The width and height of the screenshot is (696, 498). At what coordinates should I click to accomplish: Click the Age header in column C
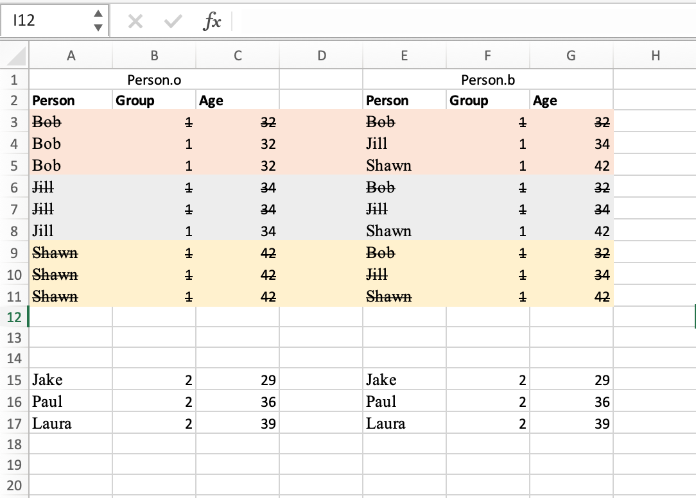tap(238, 101)
